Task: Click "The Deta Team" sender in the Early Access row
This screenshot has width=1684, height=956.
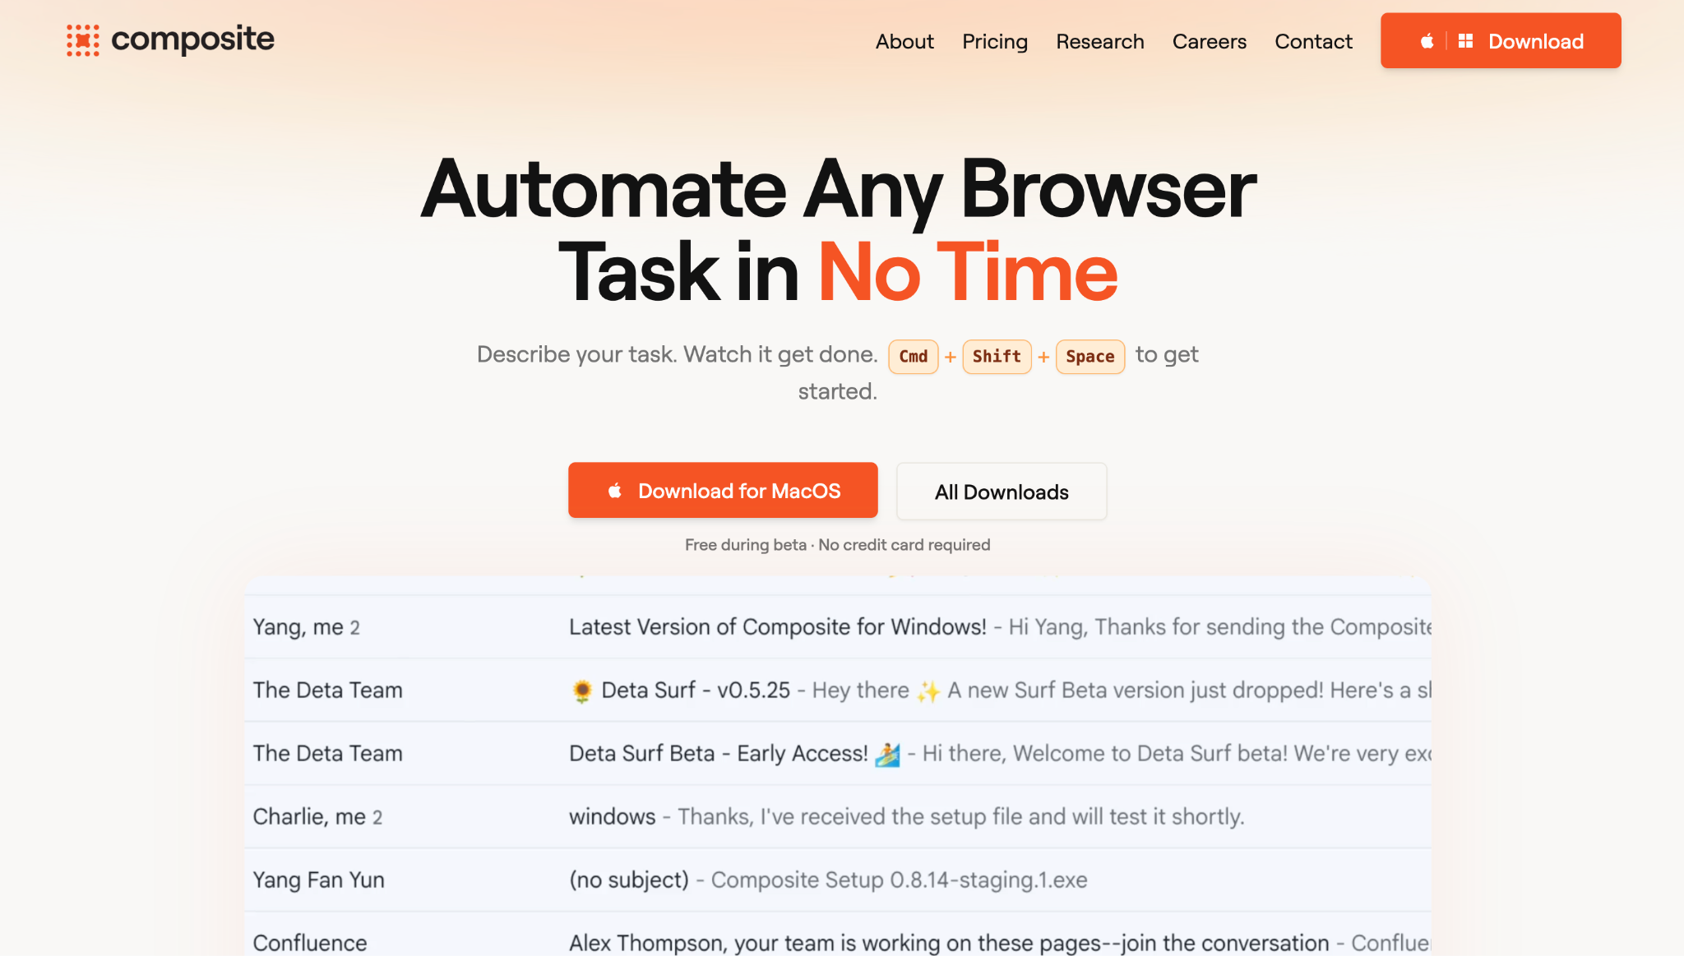Action: [328, 754]
